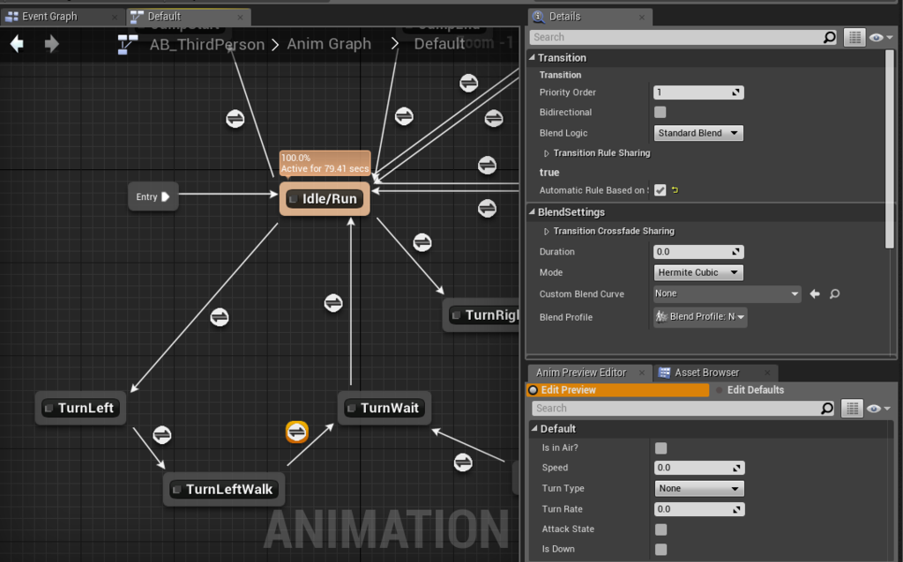
Task: Open property matrix grid view in Details
Action: 854,37
